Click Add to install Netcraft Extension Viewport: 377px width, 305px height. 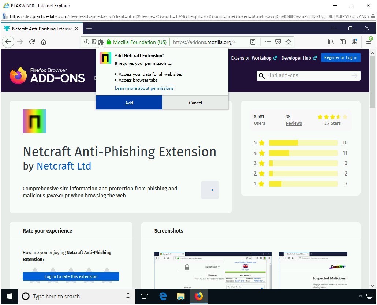pos(129,103)
